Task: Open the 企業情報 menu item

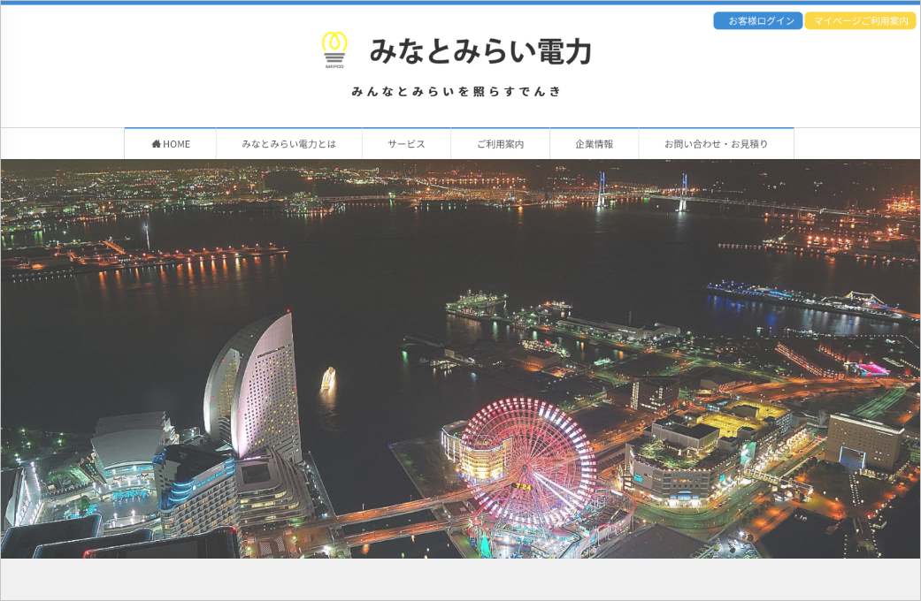Action: click(x=595, y=144)
